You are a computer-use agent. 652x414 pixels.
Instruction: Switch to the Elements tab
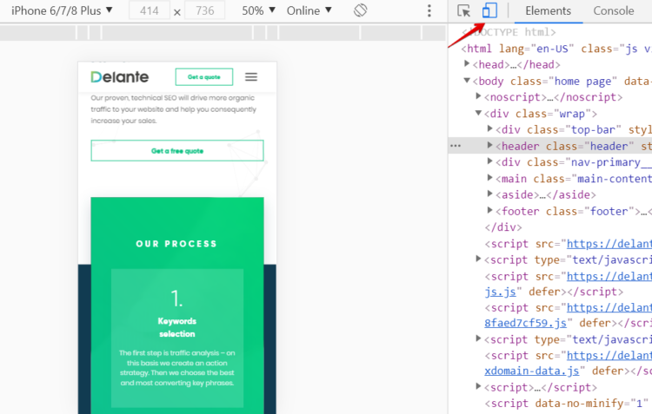click(548, 10)
